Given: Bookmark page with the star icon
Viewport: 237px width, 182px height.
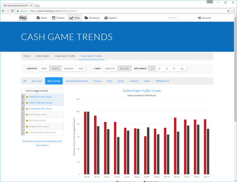Looking at the screenshot, I should click(228, 11).
